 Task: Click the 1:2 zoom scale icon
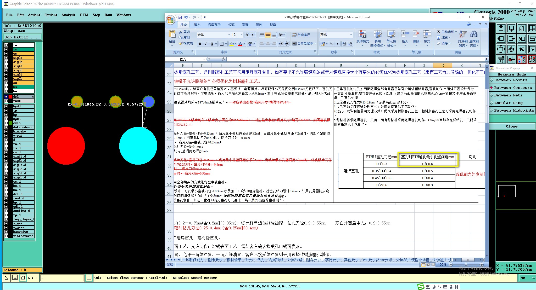tap(522, 49)
